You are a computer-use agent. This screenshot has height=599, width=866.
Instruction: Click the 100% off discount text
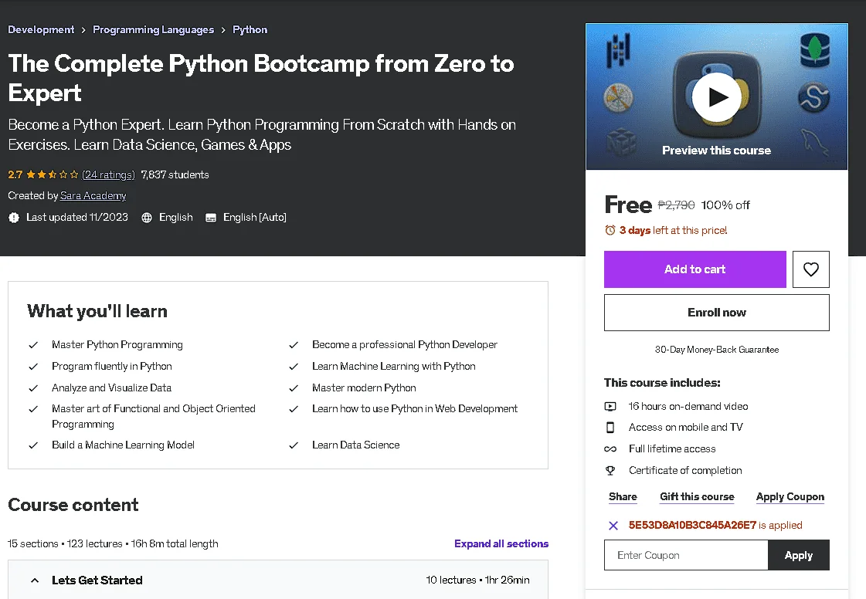pyautogui.click(x=725, y=205)
